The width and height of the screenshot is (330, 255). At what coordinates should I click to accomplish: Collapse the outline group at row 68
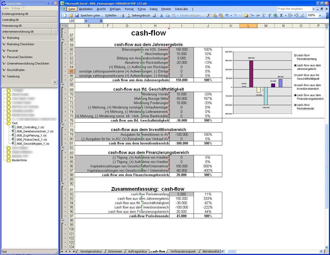tap(63, 84)
